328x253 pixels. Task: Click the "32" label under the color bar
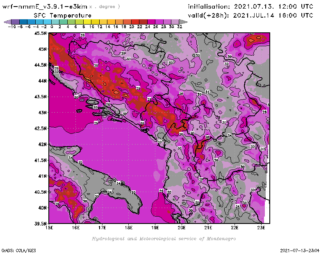(180, 27)
